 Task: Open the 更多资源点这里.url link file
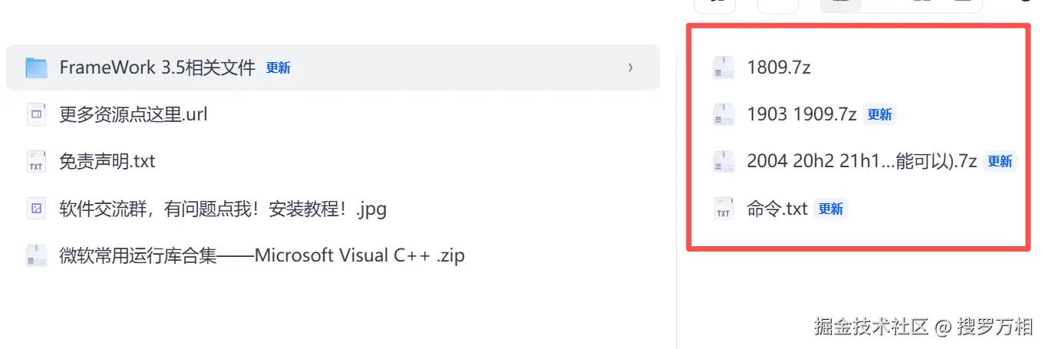point(134,115)
